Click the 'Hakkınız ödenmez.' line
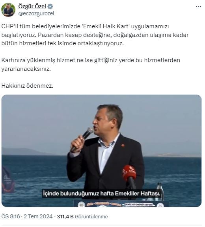Image resolution: width=205 pixels, height=227 pixels. click(x=27, y=86)
